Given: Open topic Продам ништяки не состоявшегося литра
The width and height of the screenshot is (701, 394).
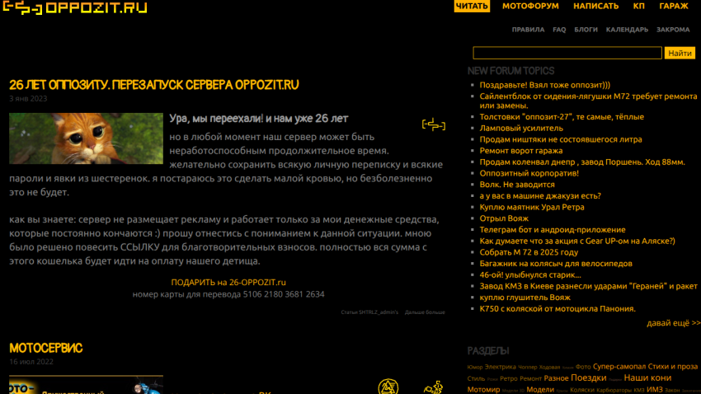Looking at the screenshot, I should click(x=561, y=139).
